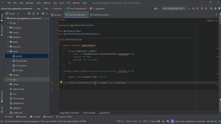Open the Structure side tab
The width and height of the screenshot is (221, 124).
coord(2,30)
